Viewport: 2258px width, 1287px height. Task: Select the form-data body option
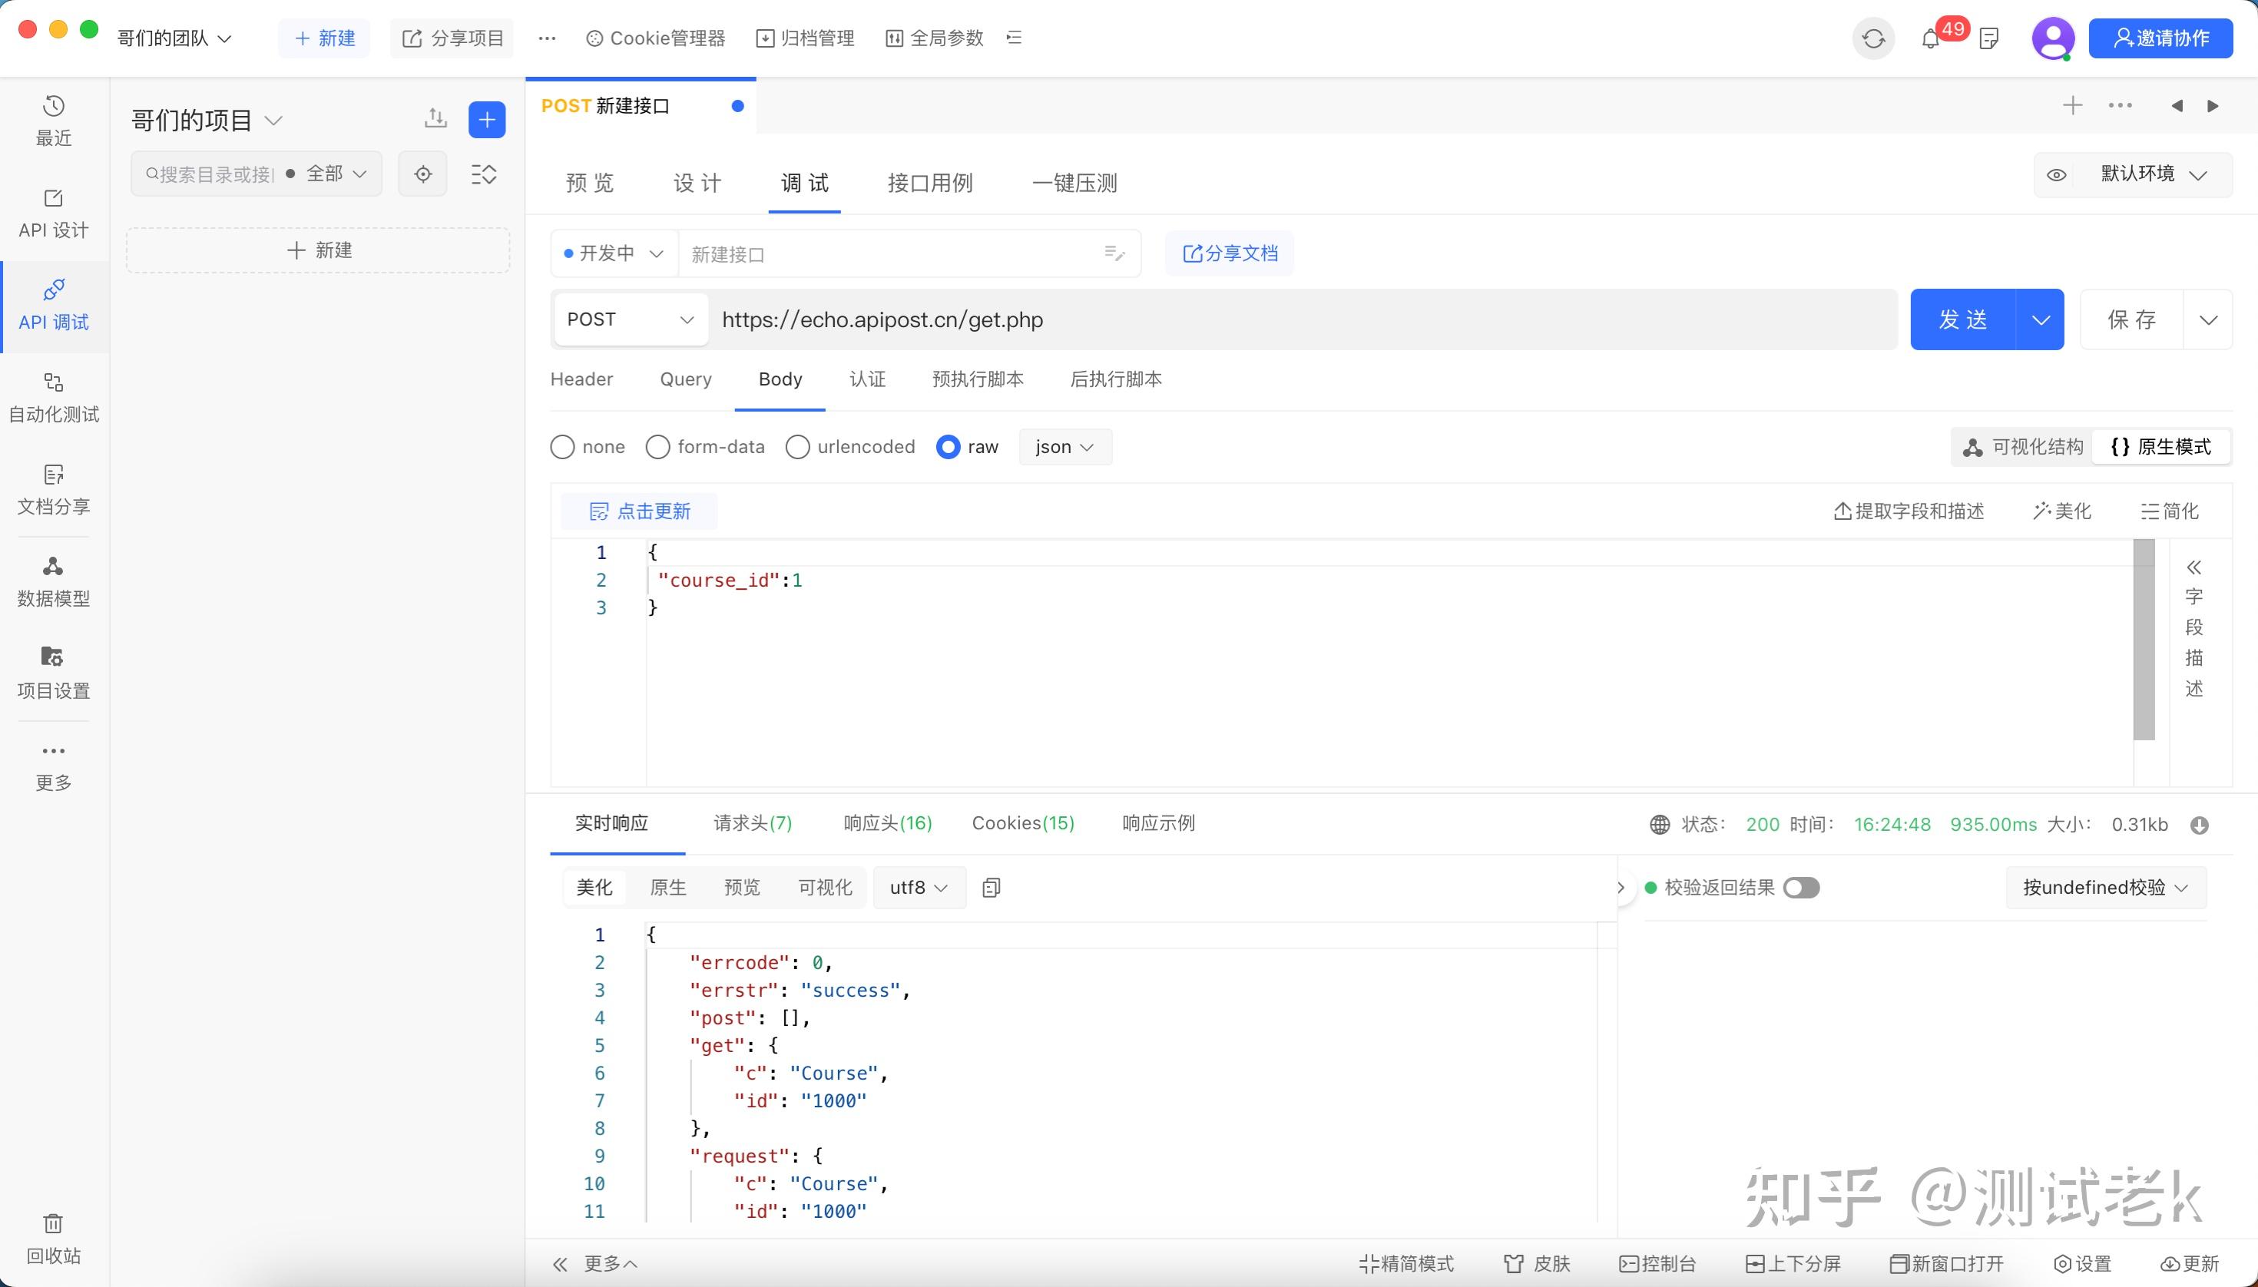tap(657, 447)
